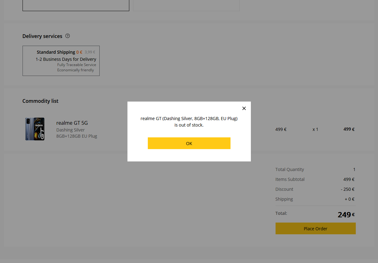The width and height of the screenshot is (378, 263).
Task: Click the out of stock message text
Action: pyautogui.click(x=189, y=122)
